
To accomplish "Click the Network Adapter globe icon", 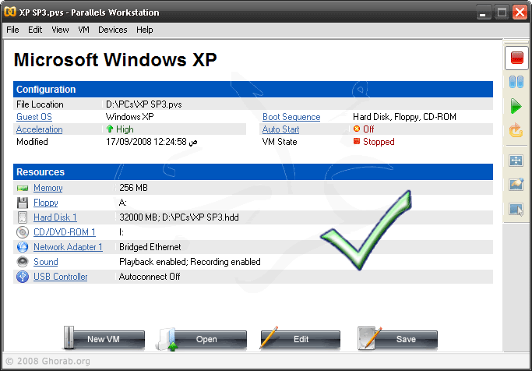I will pyautogui.click(x=23, y=247).
